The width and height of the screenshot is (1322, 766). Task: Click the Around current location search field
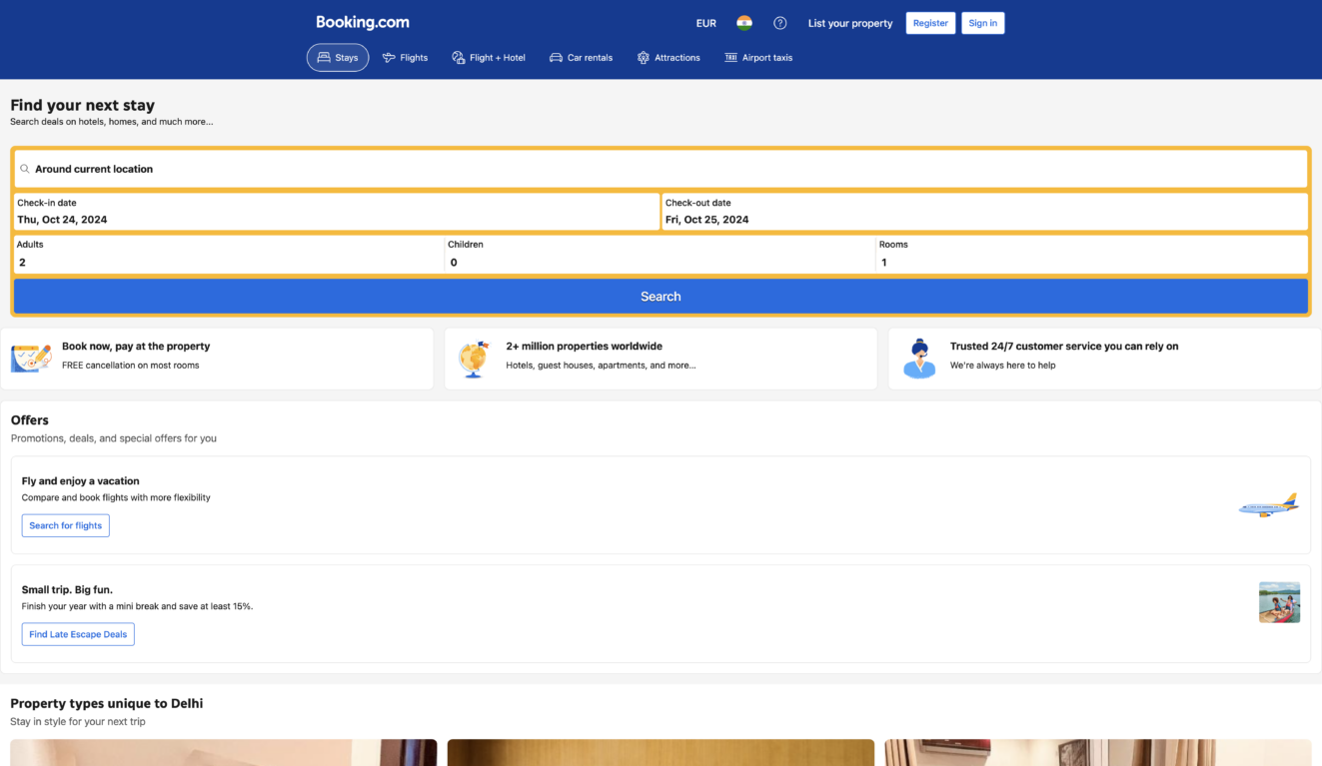coord(661,168)
